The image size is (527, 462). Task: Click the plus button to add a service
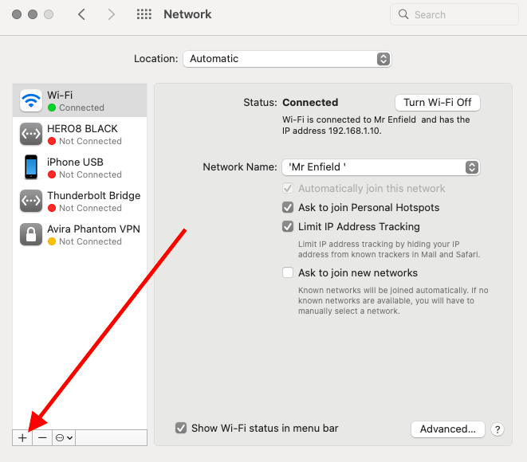[x=22, y=437]
